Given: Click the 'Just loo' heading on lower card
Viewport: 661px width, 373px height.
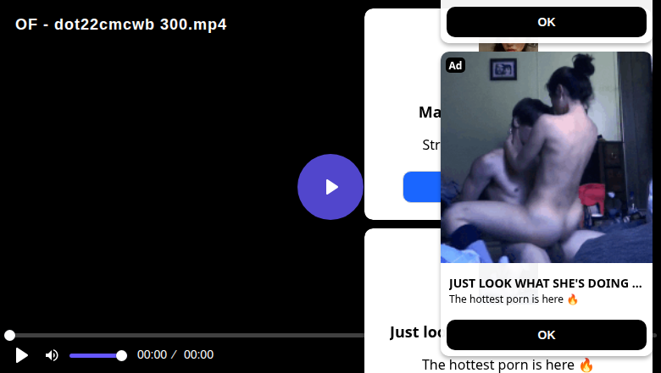Looking at the screenshot, I should point(415,332).
